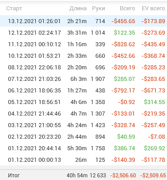Select the $40.59 winning session row
167x180 pixels.
click(83, 136)
